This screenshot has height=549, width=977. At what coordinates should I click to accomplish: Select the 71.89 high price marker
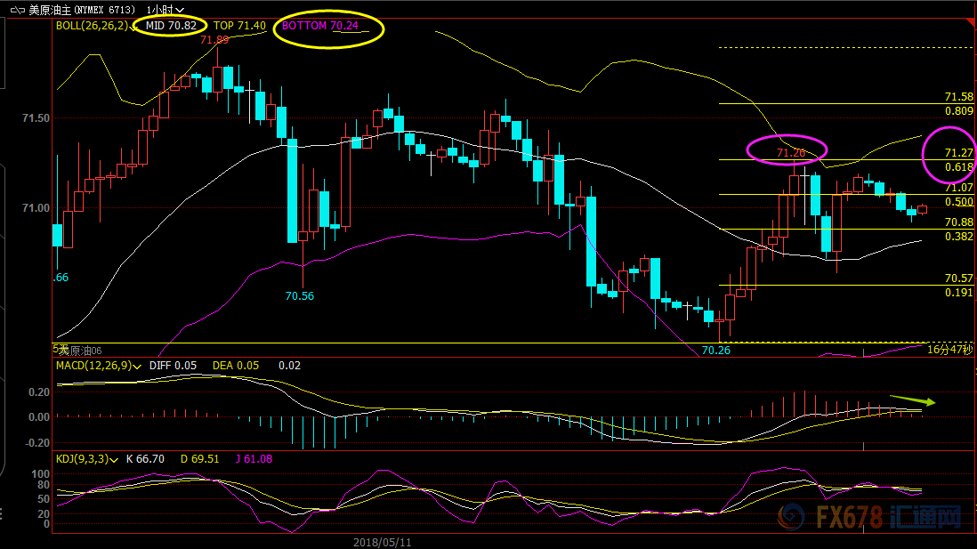[214, 39]
